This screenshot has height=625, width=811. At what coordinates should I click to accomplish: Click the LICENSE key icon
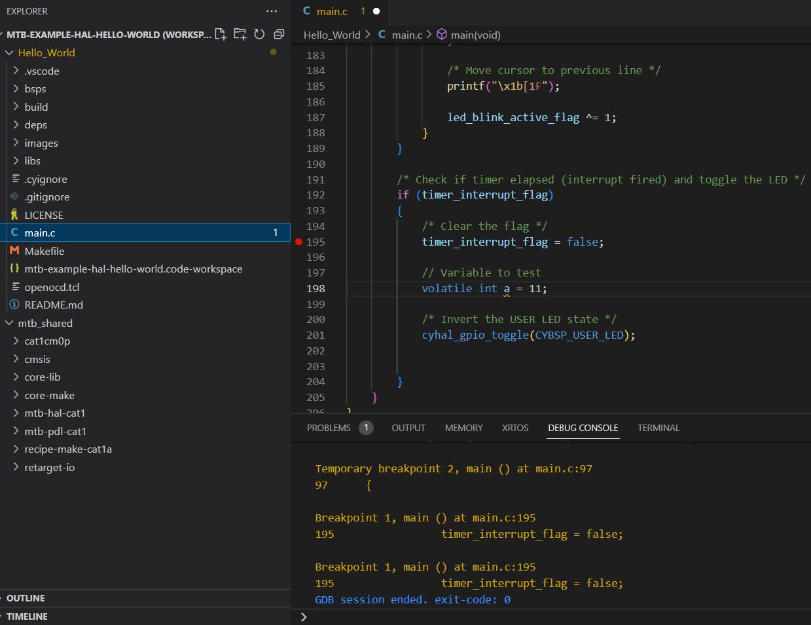pyautogui.click(x=14, y=215)
